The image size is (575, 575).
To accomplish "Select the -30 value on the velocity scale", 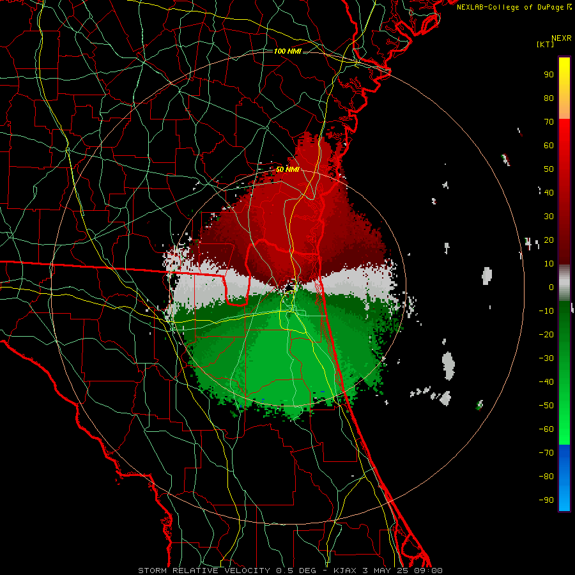I will (x=546, y=358).
